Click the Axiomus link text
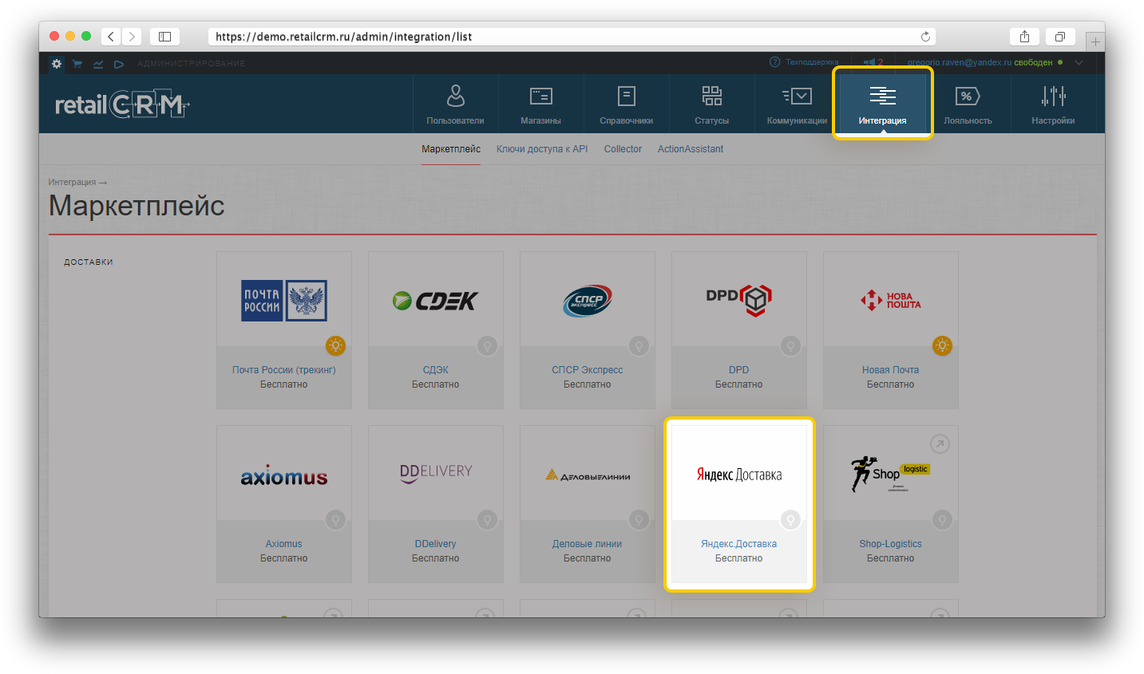 (x=284, y=544)
